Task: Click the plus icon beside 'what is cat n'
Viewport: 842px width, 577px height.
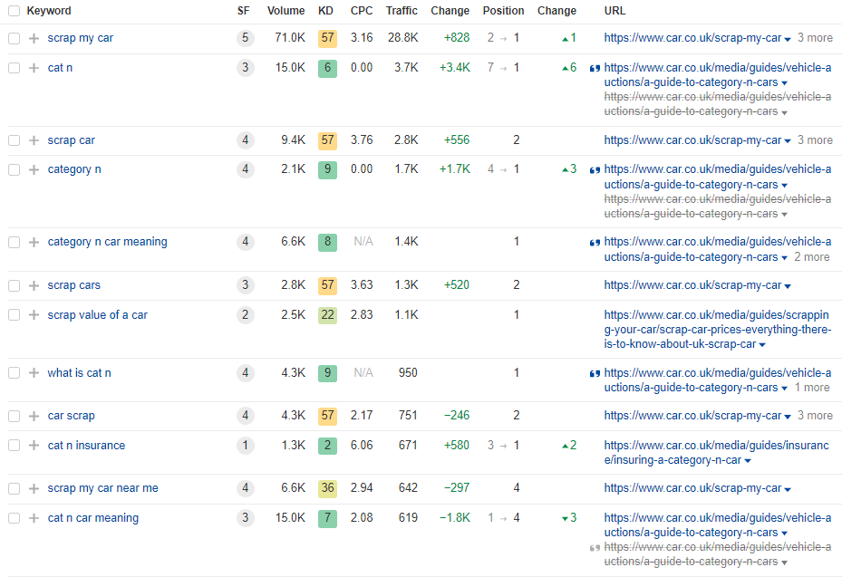Action: 34,373
